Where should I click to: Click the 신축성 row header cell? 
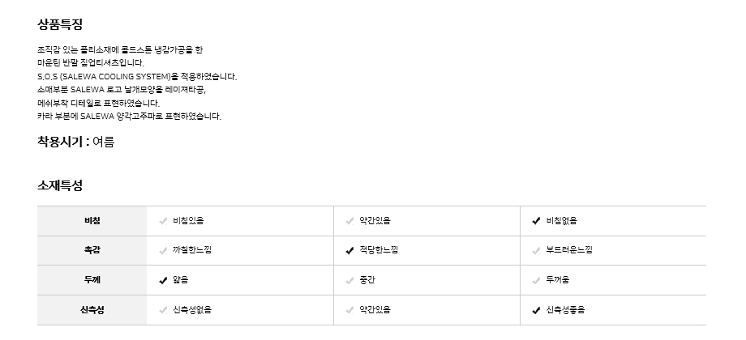coord(92,310)
